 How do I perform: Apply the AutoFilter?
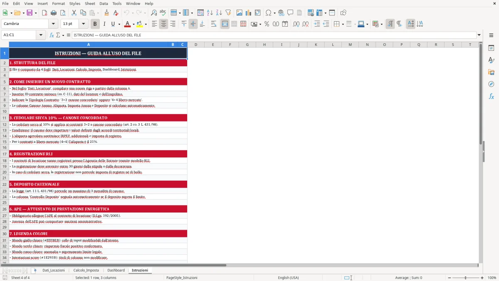pyautogui.click(x=228, y=13)
